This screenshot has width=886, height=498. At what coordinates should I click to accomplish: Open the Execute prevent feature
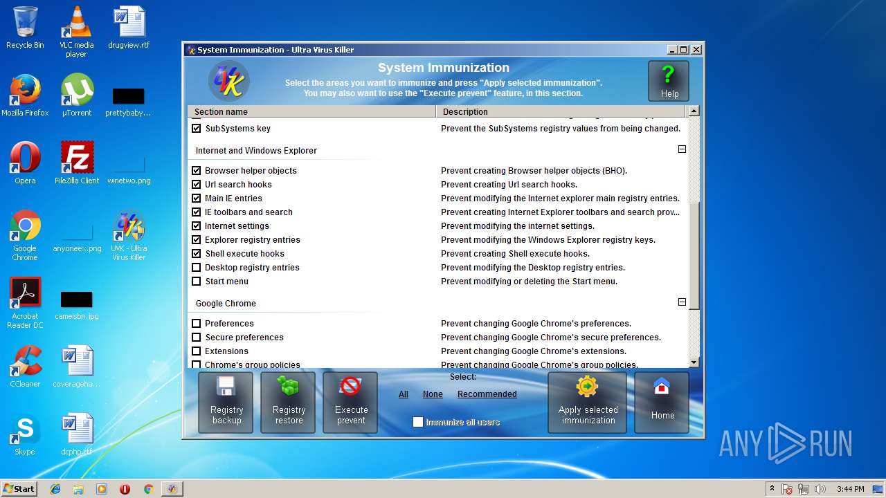350,403
